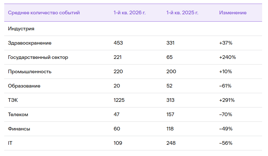Viewport: 268px width, 156px height.
Task: Click the 'IT' row label
Action: tap(10, 143)
